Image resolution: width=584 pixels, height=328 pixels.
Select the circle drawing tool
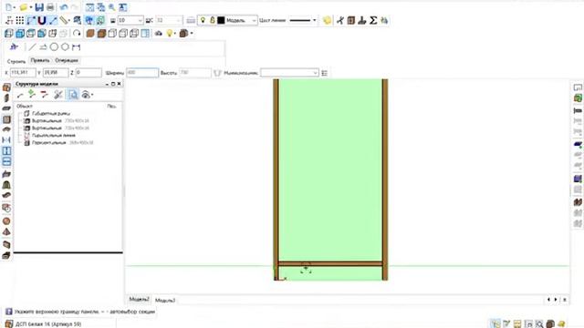point(54,46)
